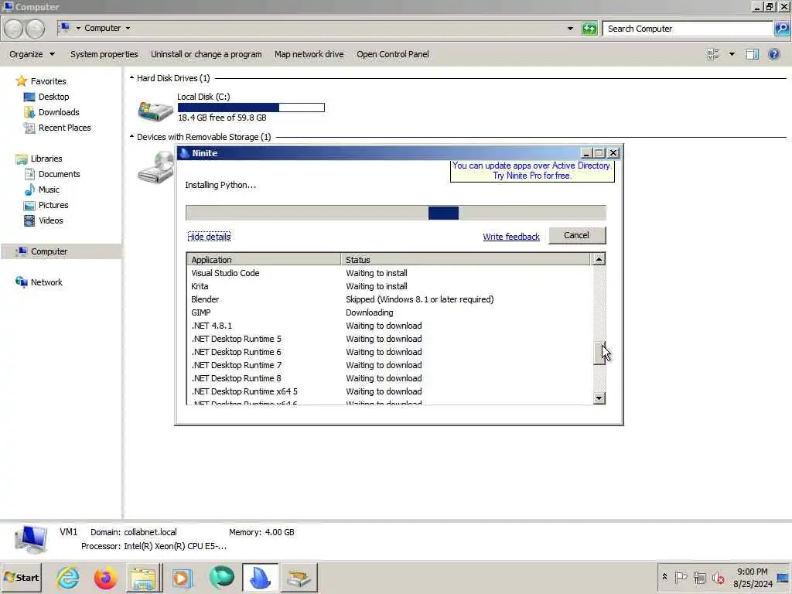Screen dimensions: 792x594
Task: Click the Ninite list scrollbar thumb
Action: (599, 353)
